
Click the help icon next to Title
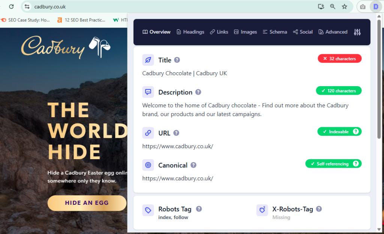177,60
